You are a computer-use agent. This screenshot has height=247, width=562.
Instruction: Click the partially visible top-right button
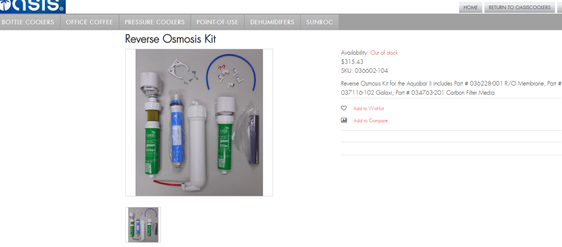tap(559, 7)
